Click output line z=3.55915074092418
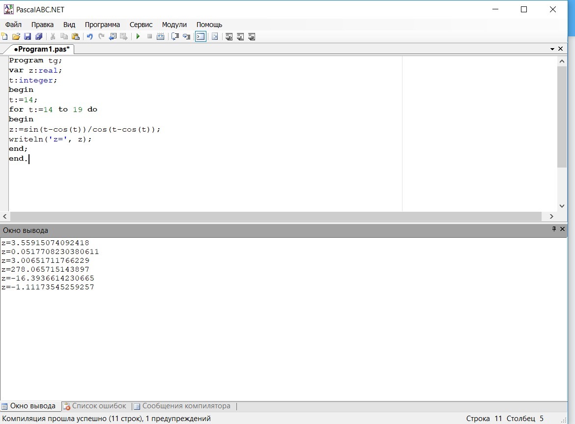 point(46,243)
